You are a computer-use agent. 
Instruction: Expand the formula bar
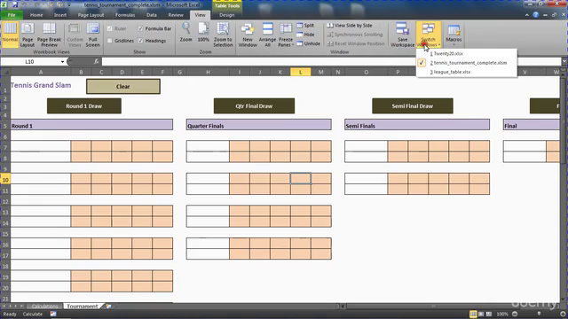coord(564,62)
